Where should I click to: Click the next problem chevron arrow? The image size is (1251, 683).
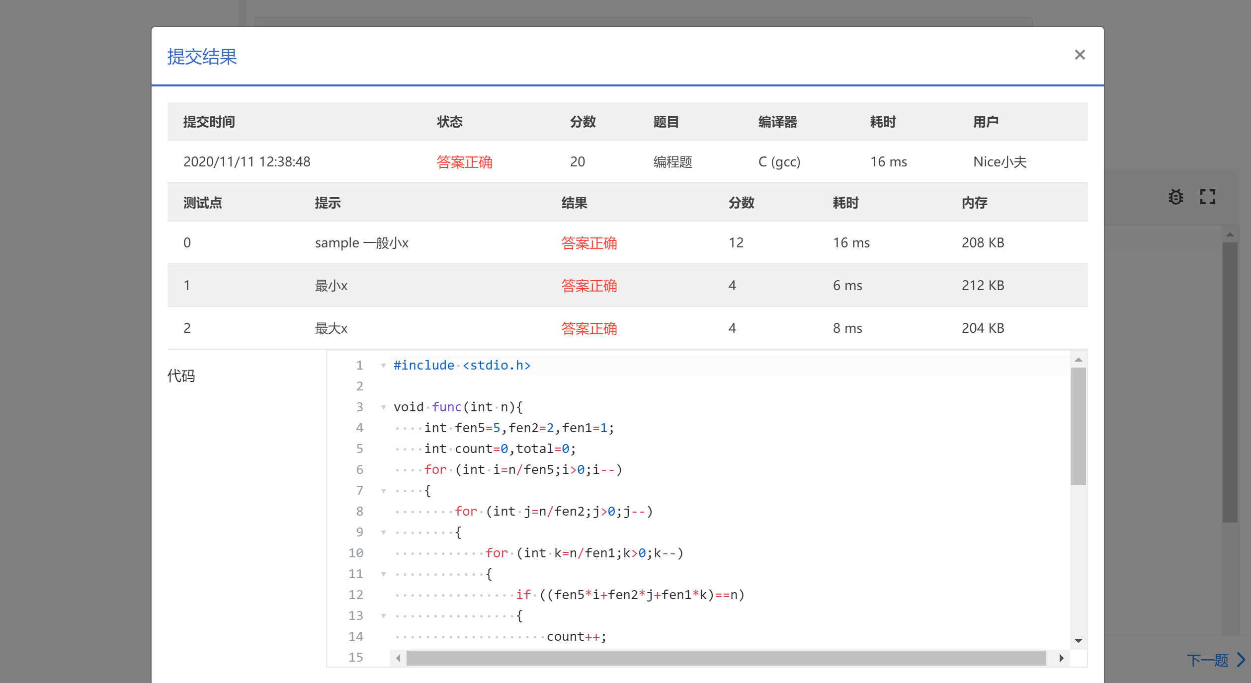(1241, 660)
